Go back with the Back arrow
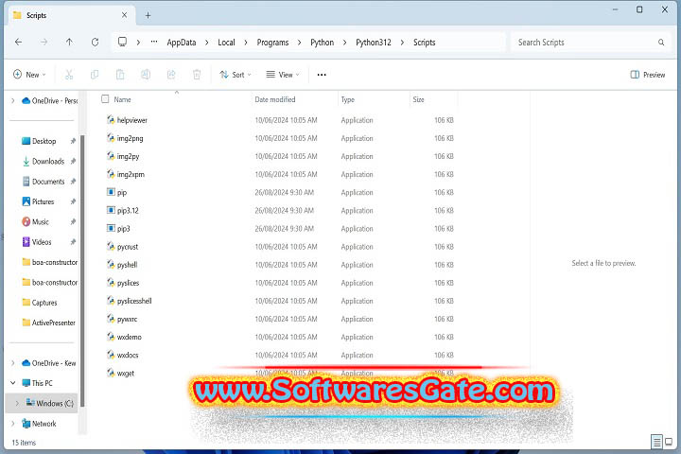681x454 pixels. 18,43
